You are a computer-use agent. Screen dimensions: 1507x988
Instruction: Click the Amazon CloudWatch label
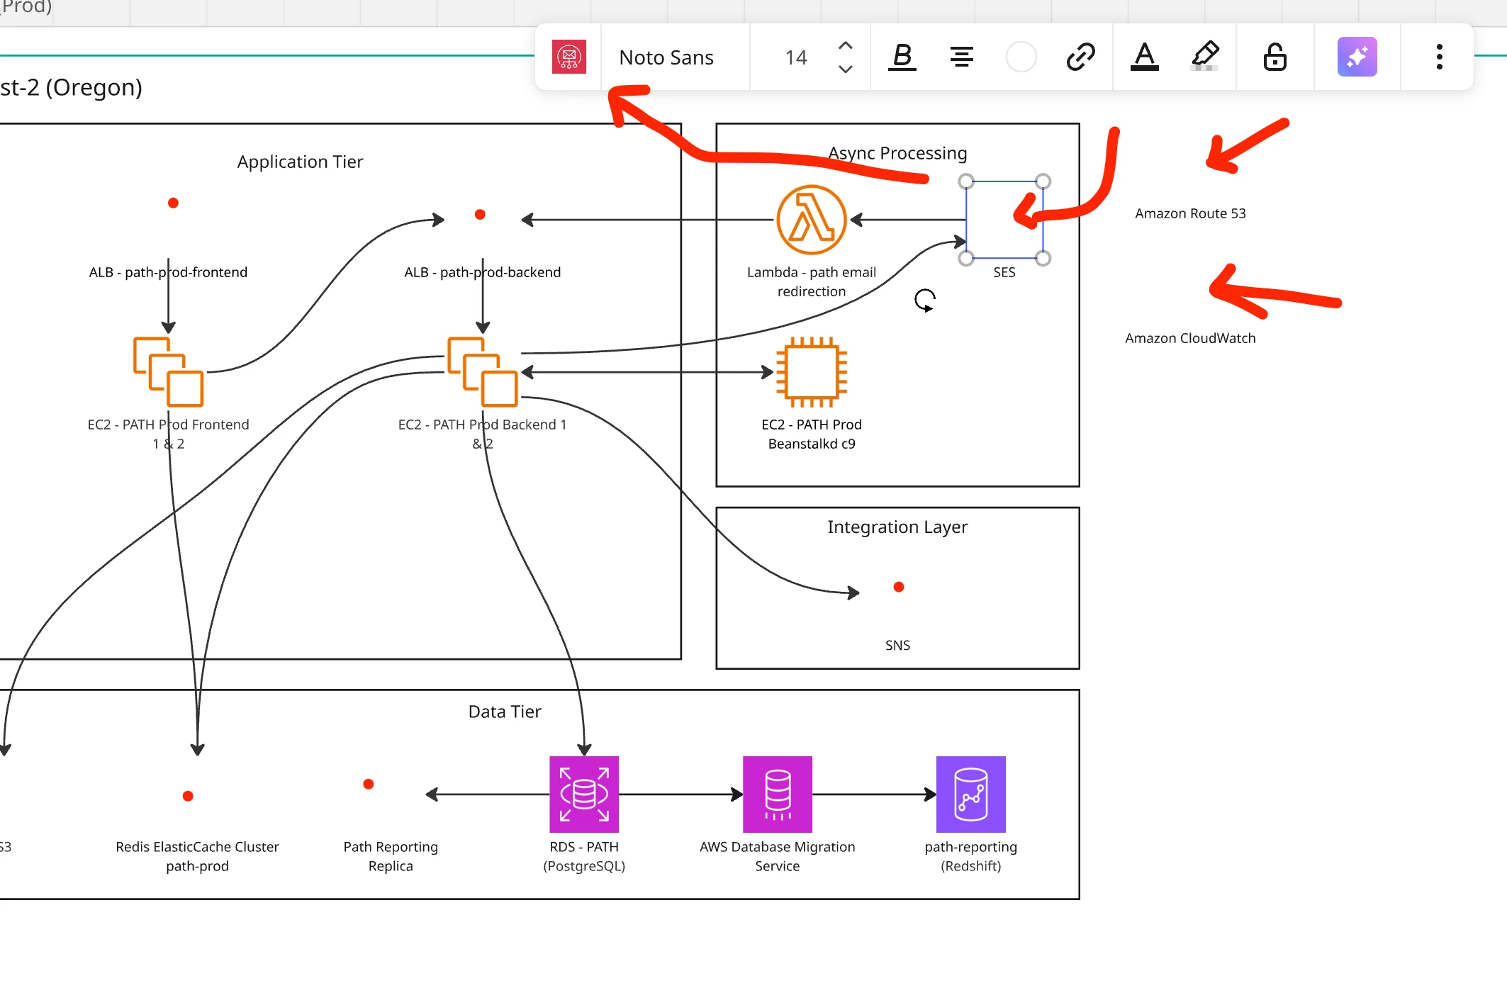pos(1189,338)
